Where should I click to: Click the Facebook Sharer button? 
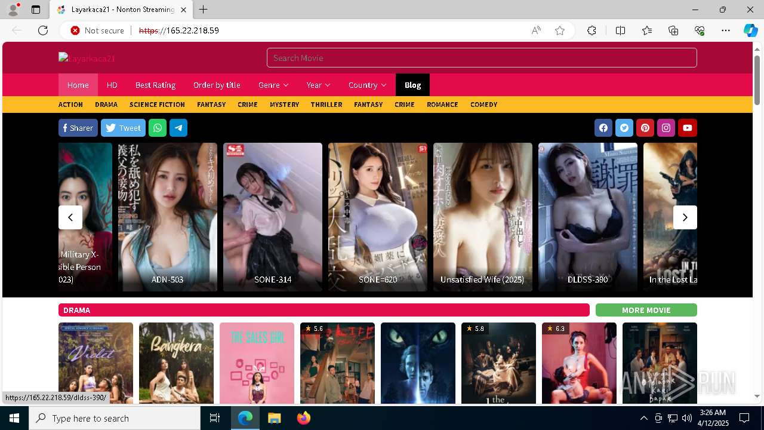[x=78, y=128]
